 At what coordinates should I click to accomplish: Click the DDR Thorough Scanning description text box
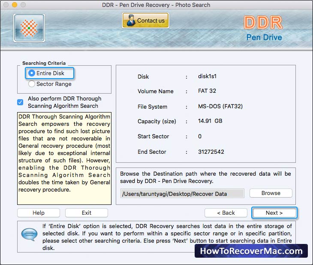coord(64,158)
